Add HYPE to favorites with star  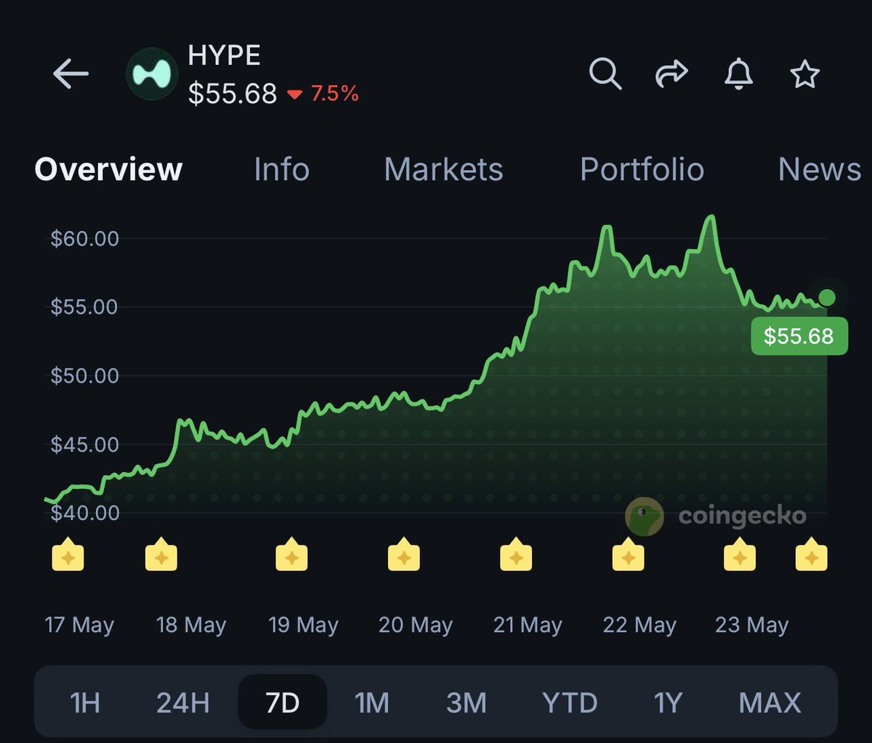[x=805, y=74]
